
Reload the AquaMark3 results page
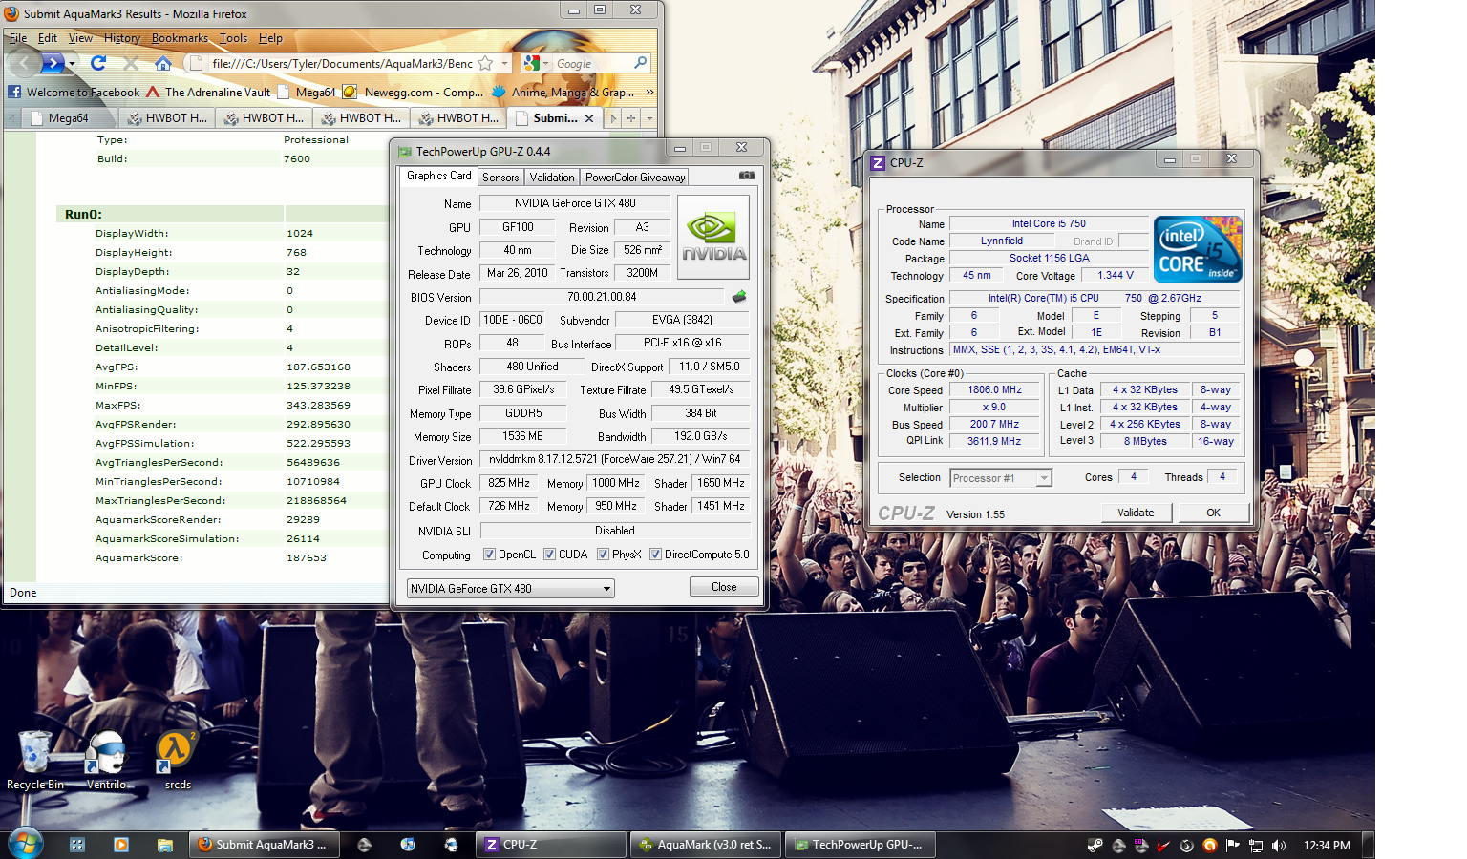click(98, 63)
